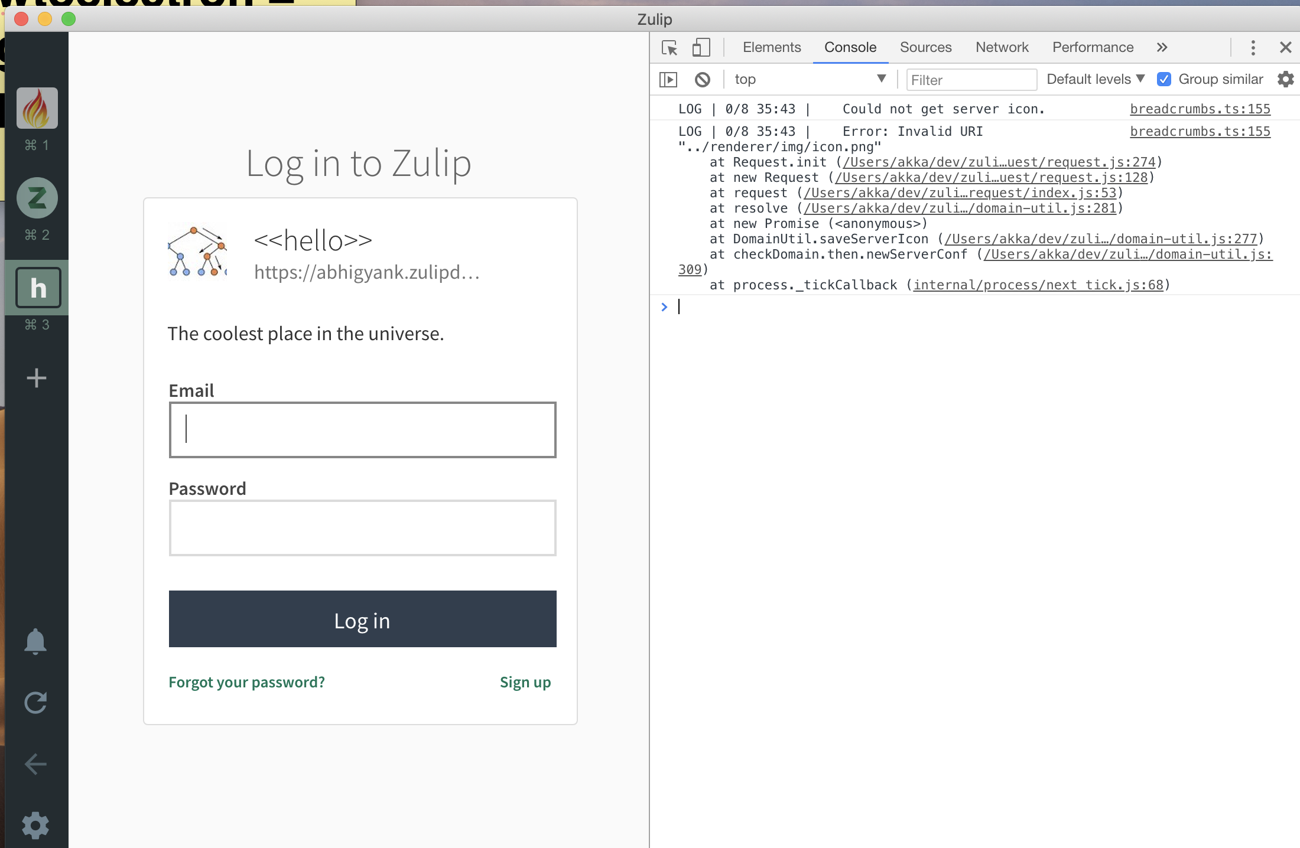Viewport: 1300px width, 848px height.
Task: Switch to the Performance tab
Action: [1093, 47]
